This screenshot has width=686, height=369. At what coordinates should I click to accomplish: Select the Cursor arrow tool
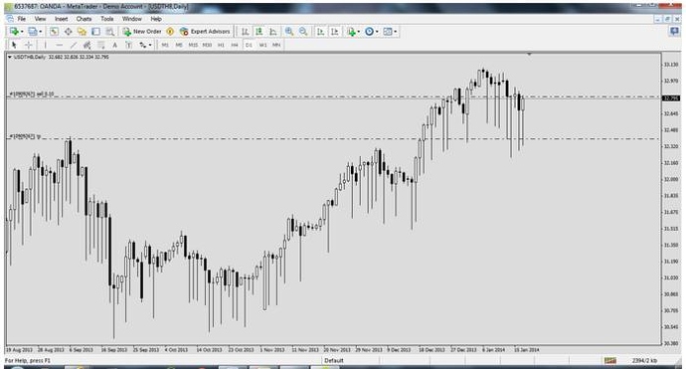pos(14,45)
